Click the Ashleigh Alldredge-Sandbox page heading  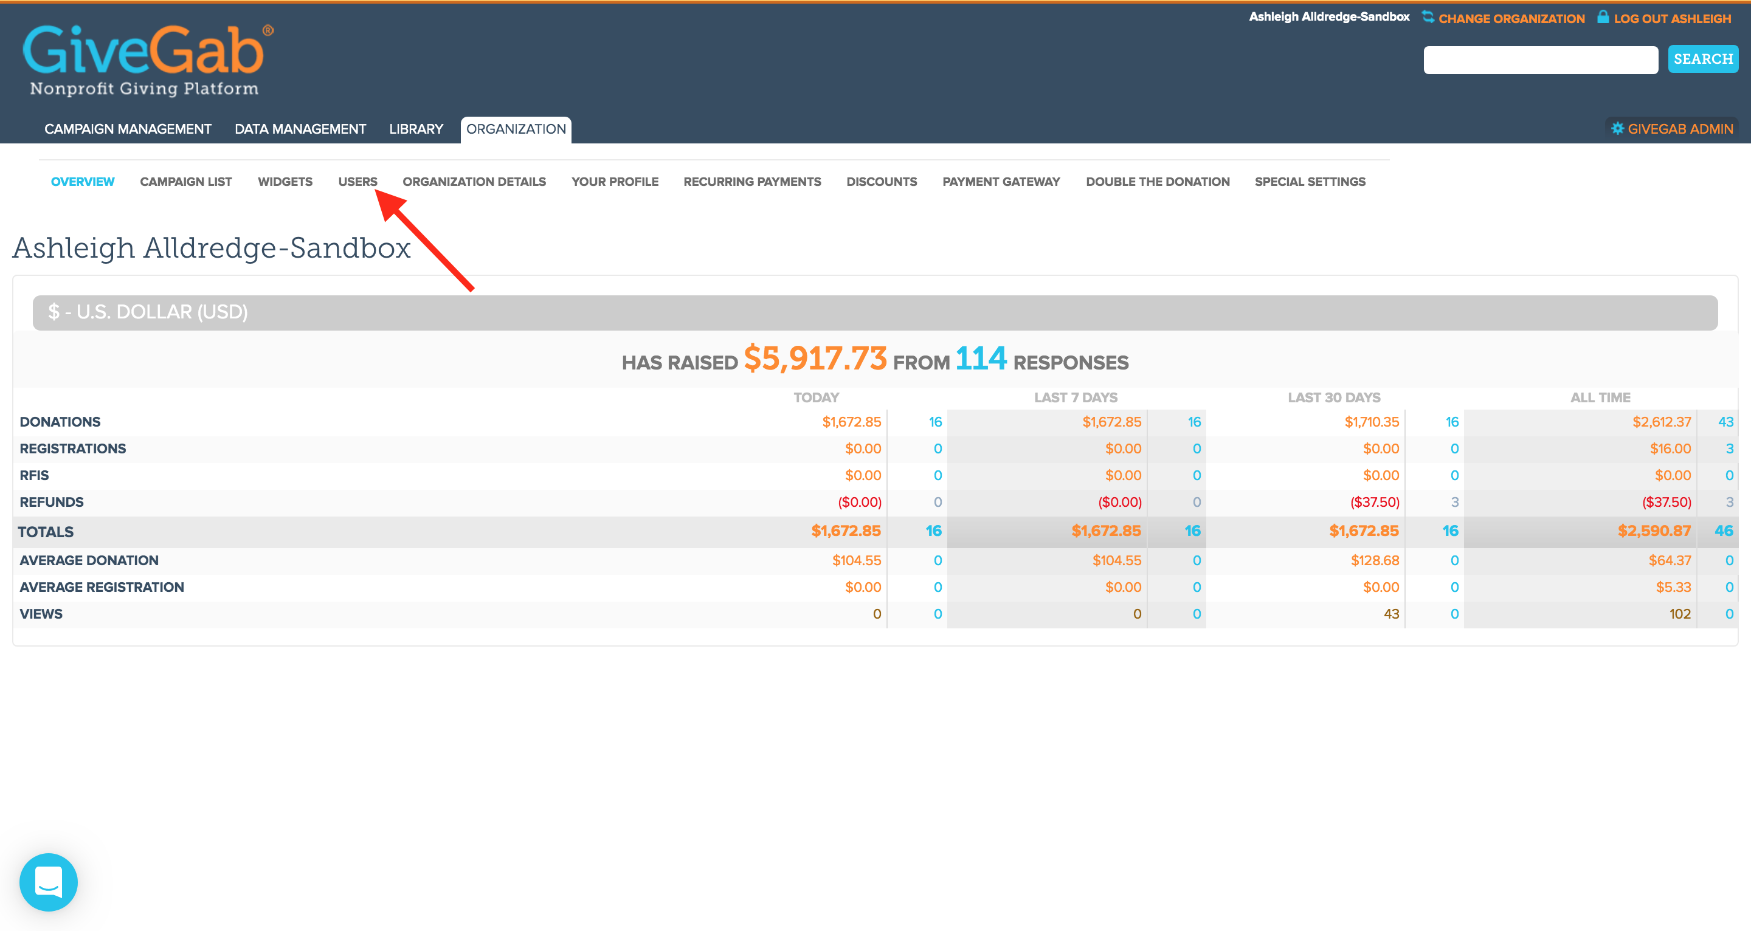point(212,247)
